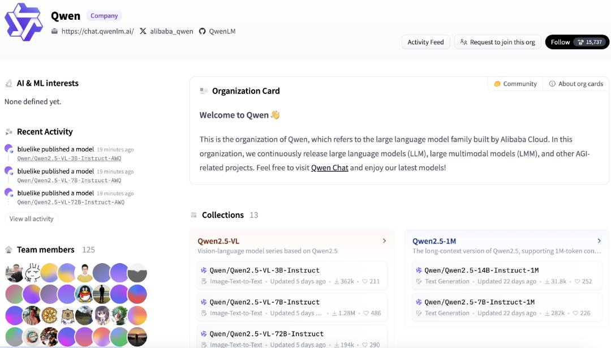This screenshot has height=348, width=611.
Task: Open the Qwen2.5-VL collection title
Action: 218,241
